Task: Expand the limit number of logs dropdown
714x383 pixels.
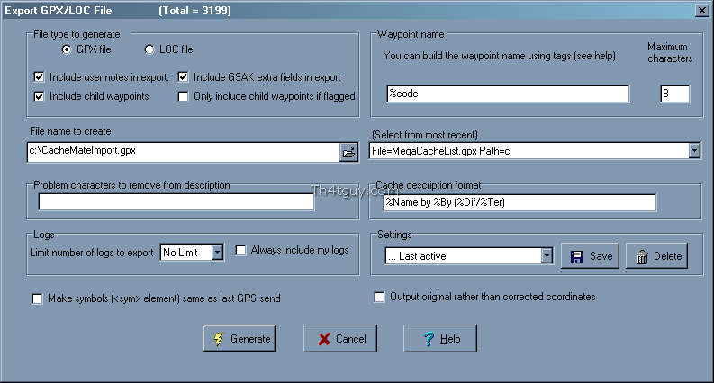Action: [217, 253]
